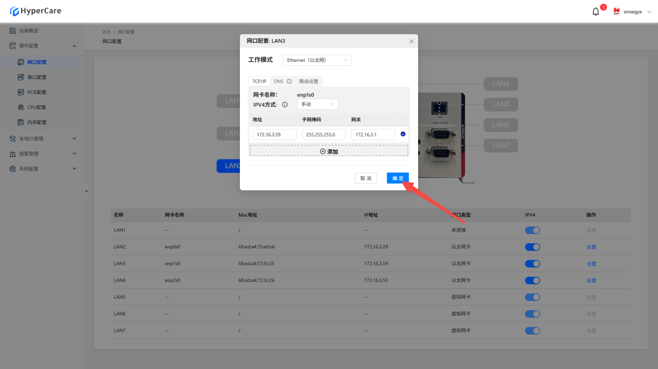Click the gateway input field

tap(373, 134)
